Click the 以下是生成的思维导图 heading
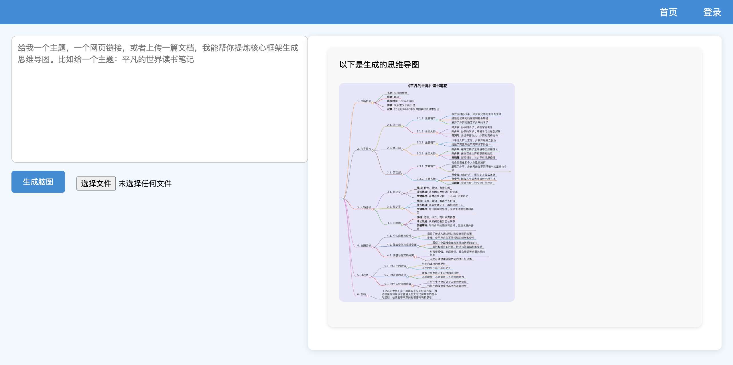 379,65
